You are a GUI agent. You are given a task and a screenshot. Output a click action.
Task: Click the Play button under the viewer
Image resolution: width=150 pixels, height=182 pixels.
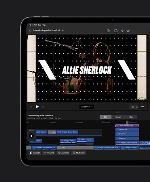37,107
